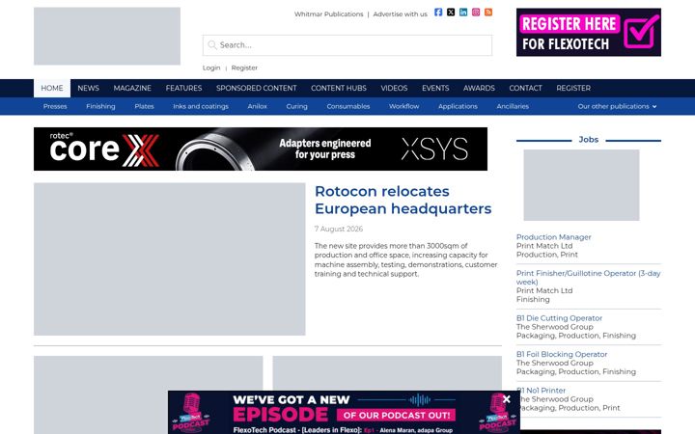The width and height of the screenshot is (695, 434).
Task: Click Register Here for FlexoTech banner
Action: 588,33
